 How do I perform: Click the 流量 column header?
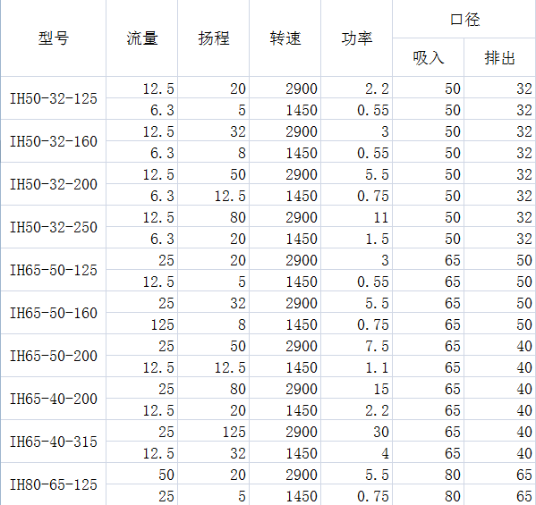142,38
